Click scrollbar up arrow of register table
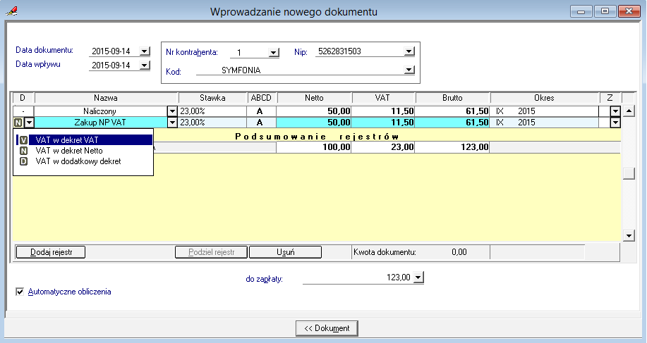Viewport: 647px width, 343px height. [629, 111]
